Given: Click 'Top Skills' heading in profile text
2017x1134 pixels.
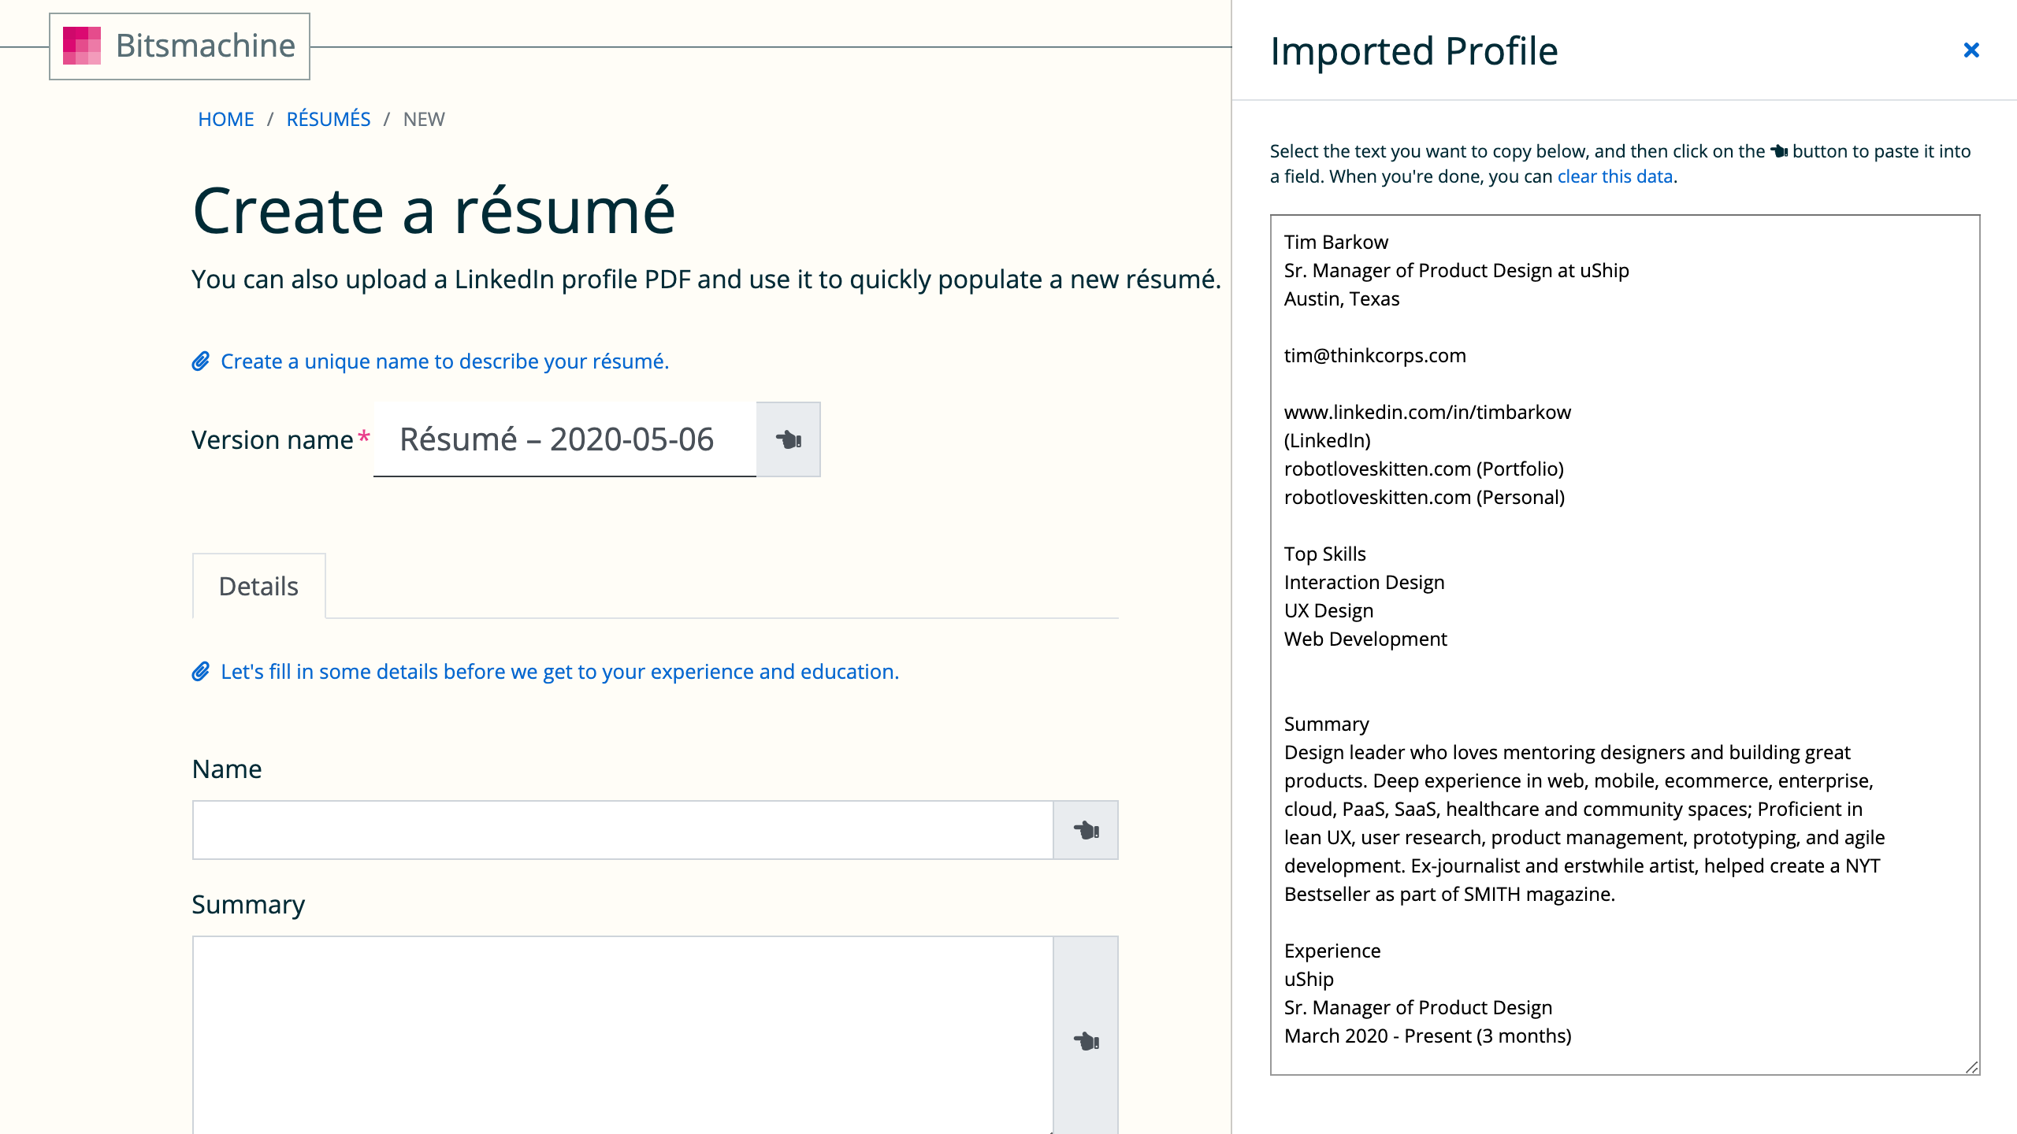Looking at the screenshot, I should click(x=1325, y=554).
